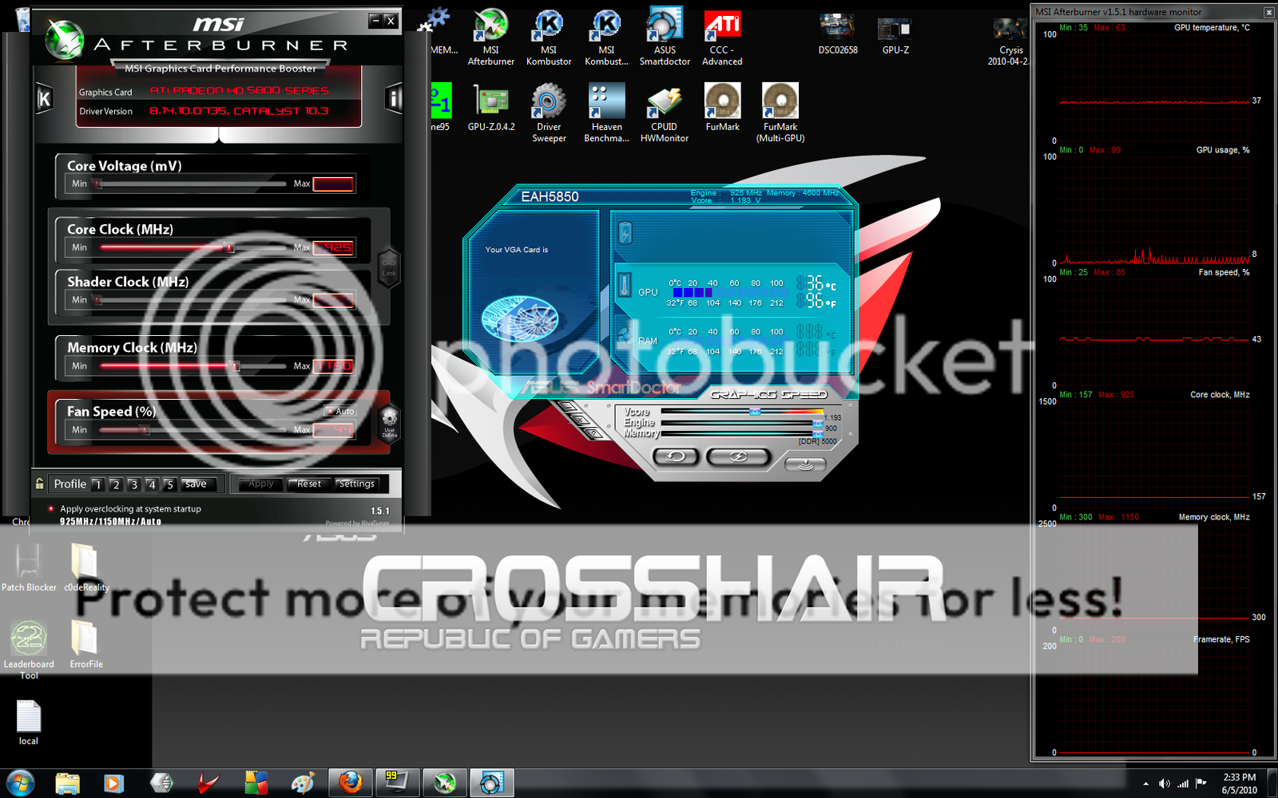Open the local file on the desktop
The height and width of the screenshot is (798, 1278).
pos(29,722)
